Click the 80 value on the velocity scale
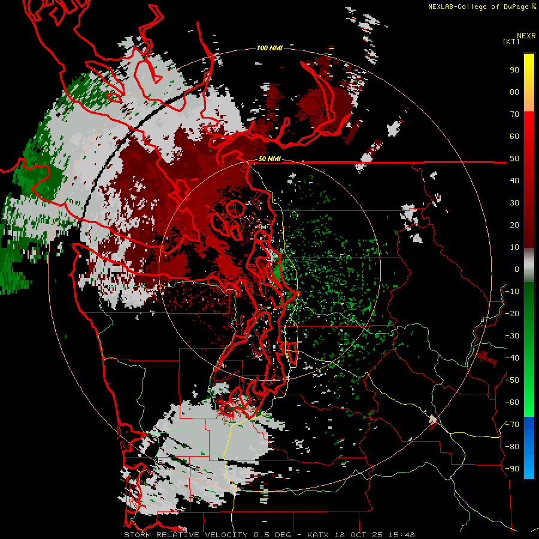 point(514,92)
